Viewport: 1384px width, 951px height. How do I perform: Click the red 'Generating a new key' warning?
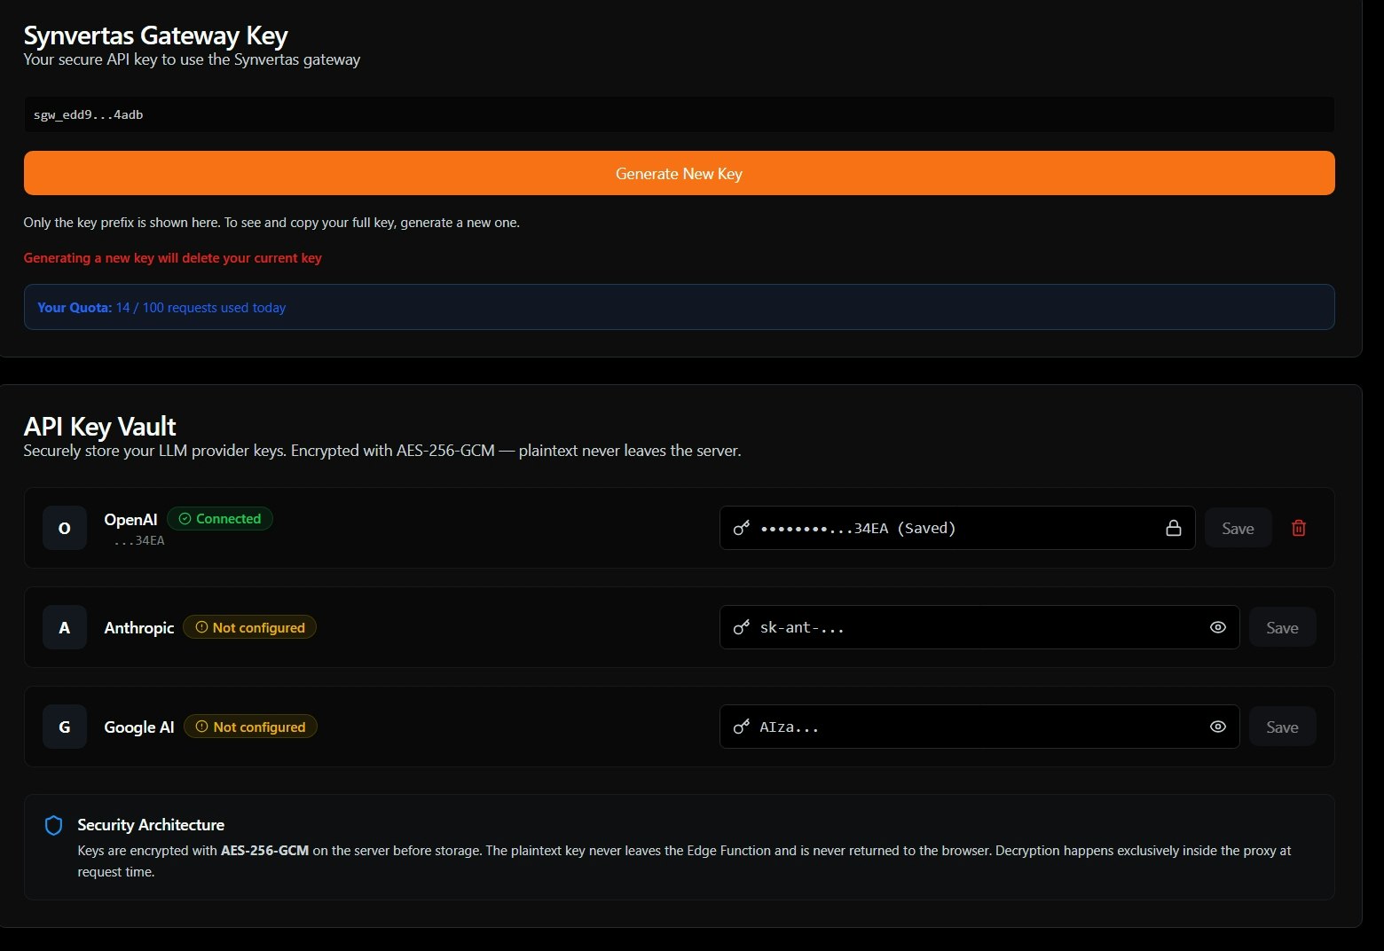pyautogui.click(x=172, y=257)
